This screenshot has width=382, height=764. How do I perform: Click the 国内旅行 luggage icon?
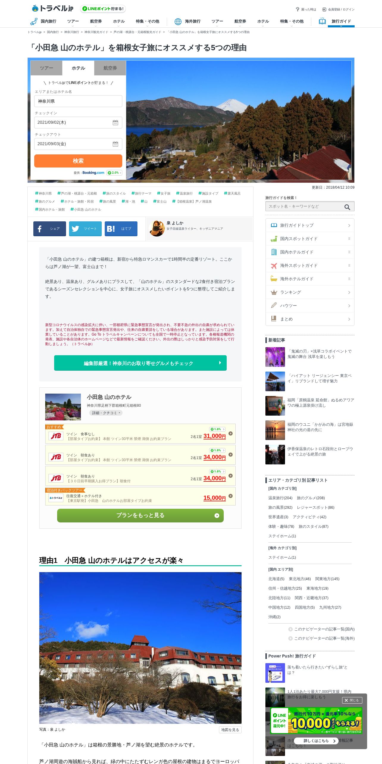(x=34, y=21)
